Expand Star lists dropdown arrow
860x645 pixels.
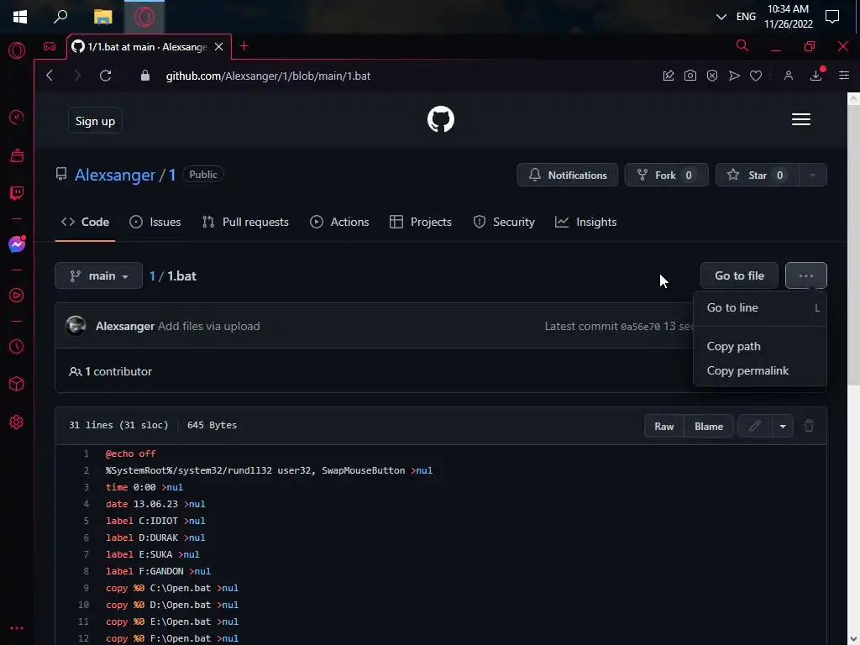pyautogui.click(x=812, y=175)
